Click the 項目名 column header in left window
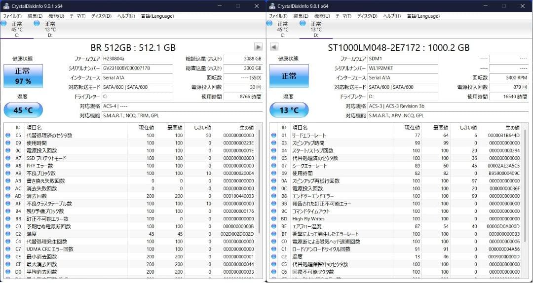 coord(76,127)
